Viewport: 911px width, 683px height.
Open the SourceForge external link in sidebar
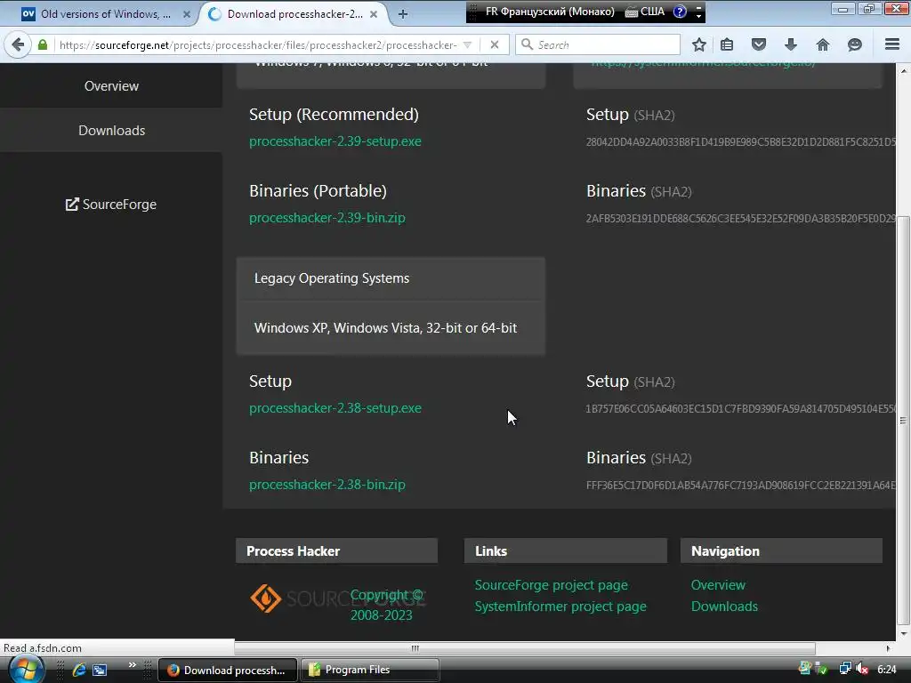click(111, 205)
